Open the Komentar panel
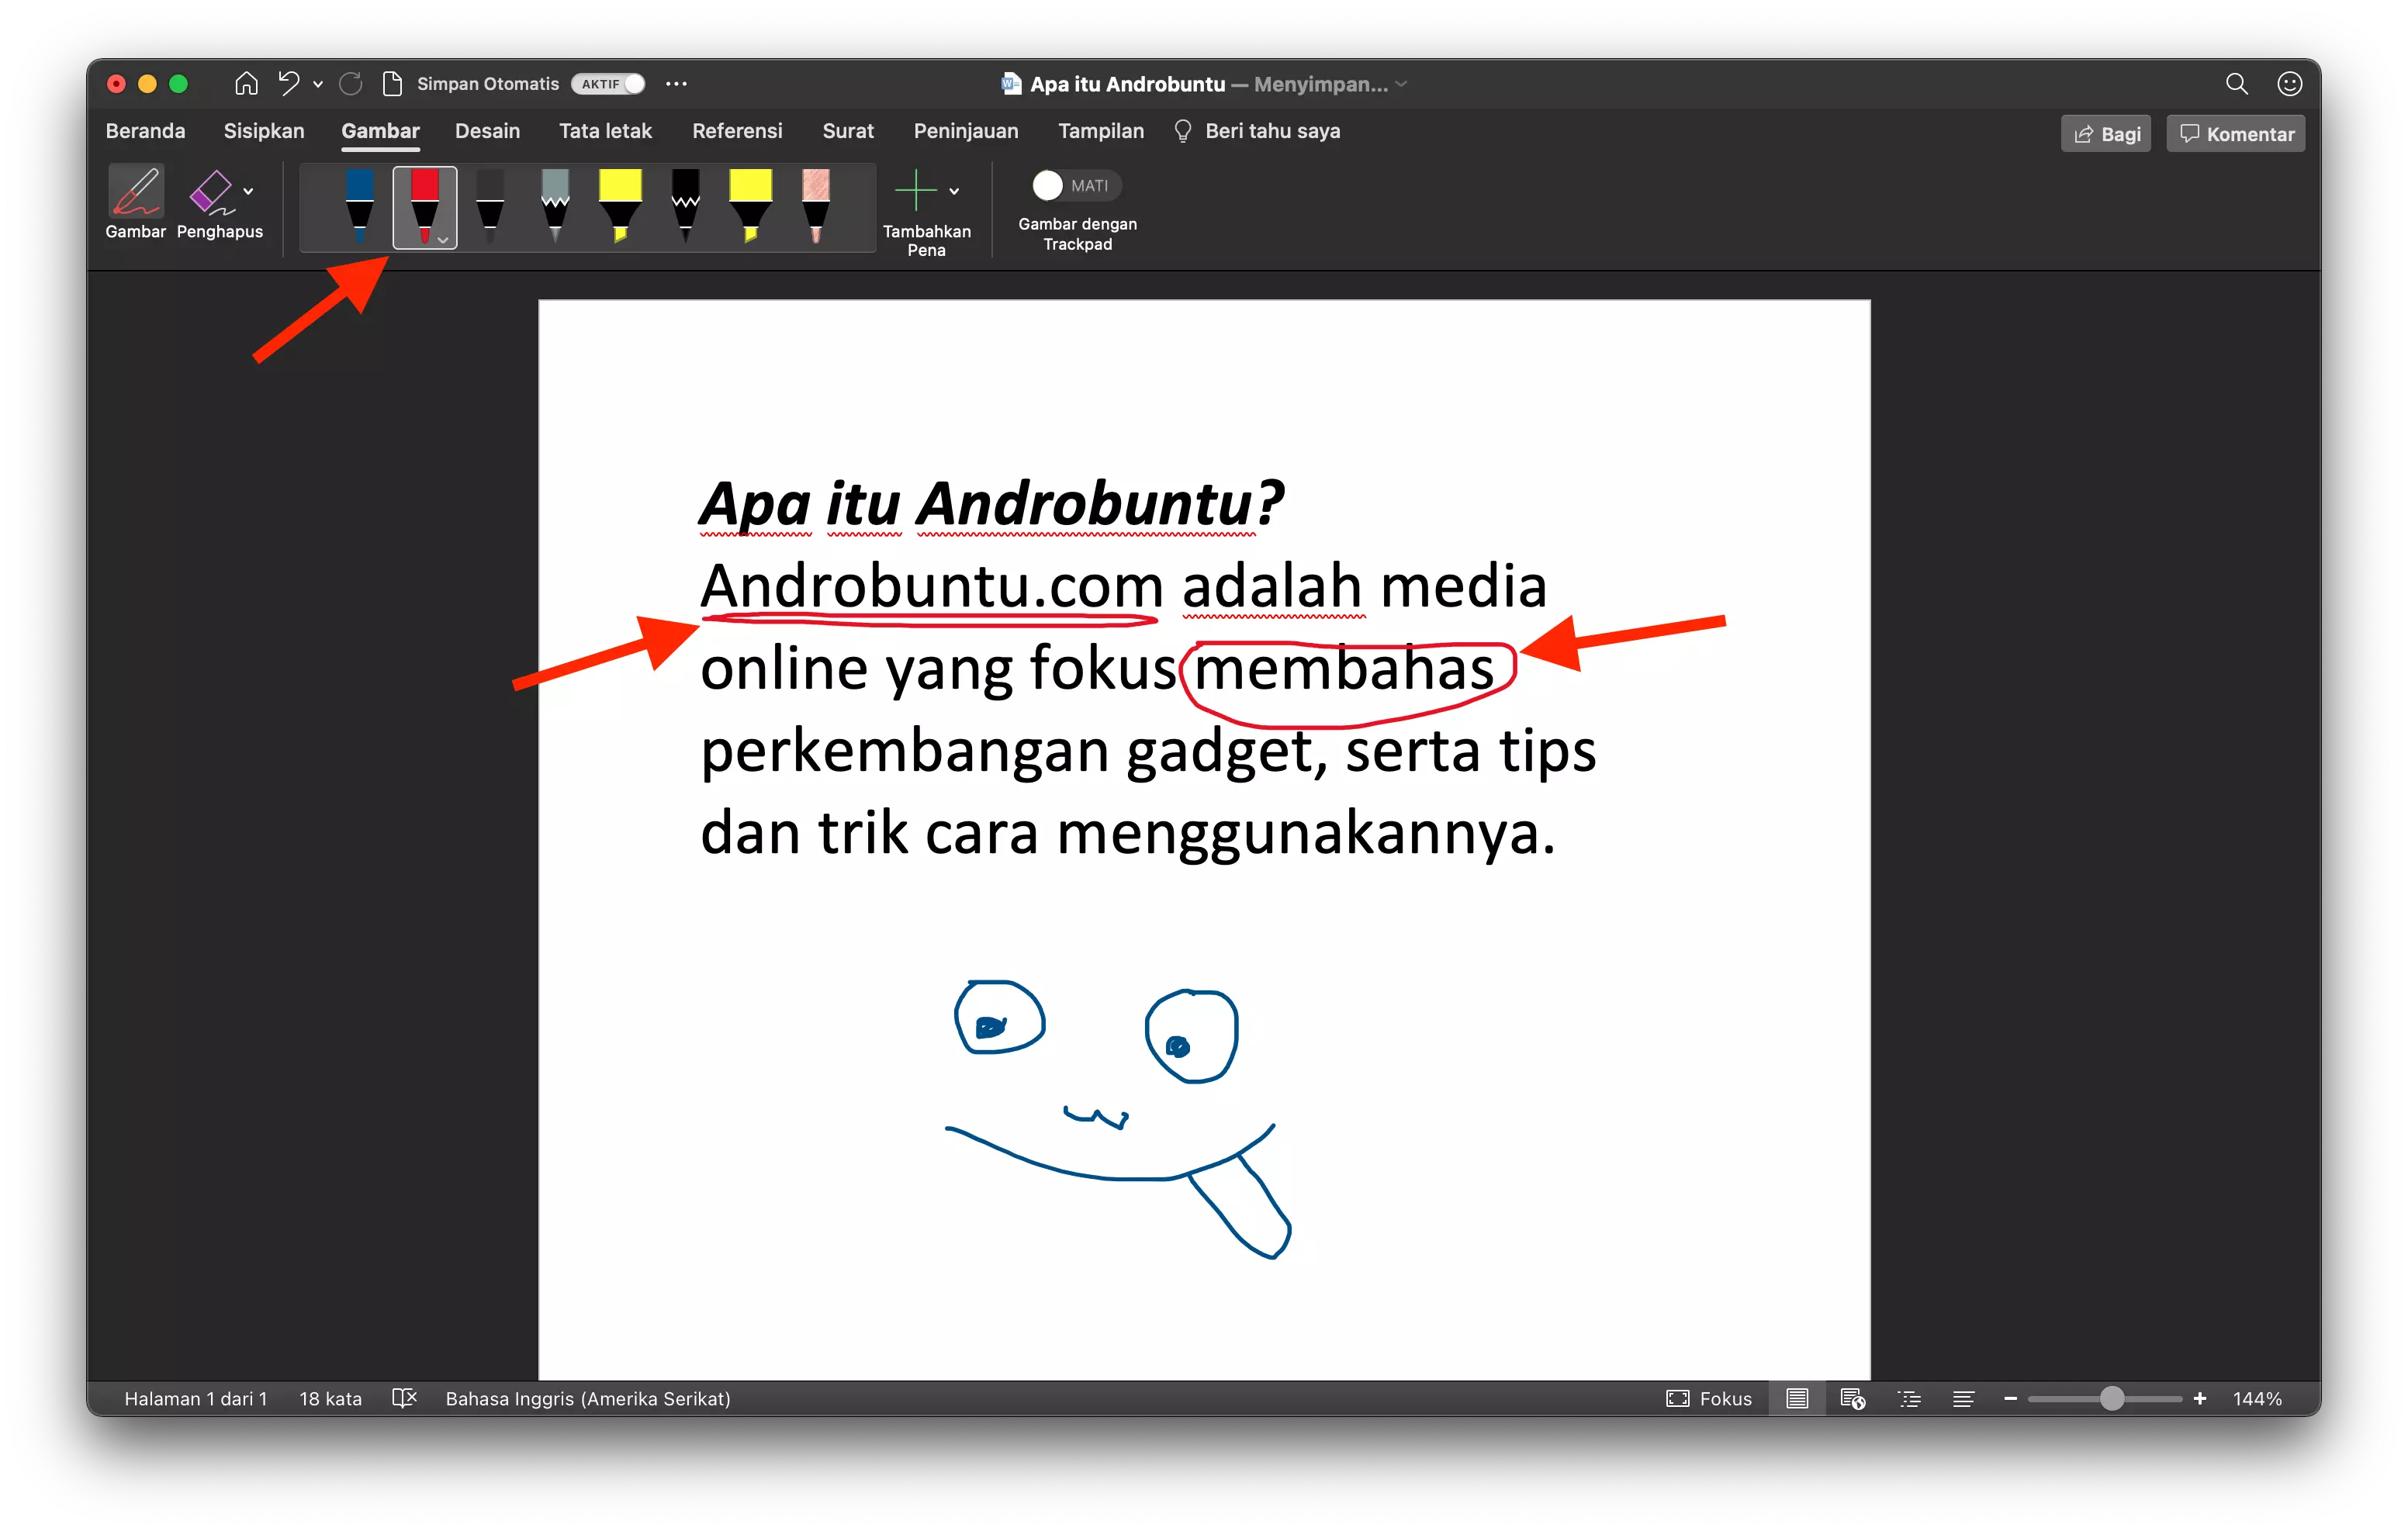 (x=2235, y=133)
